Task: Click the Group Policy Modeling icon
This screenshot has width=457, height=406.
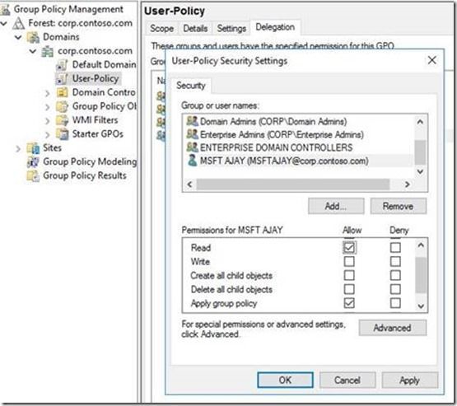Action: click(33, 161)
